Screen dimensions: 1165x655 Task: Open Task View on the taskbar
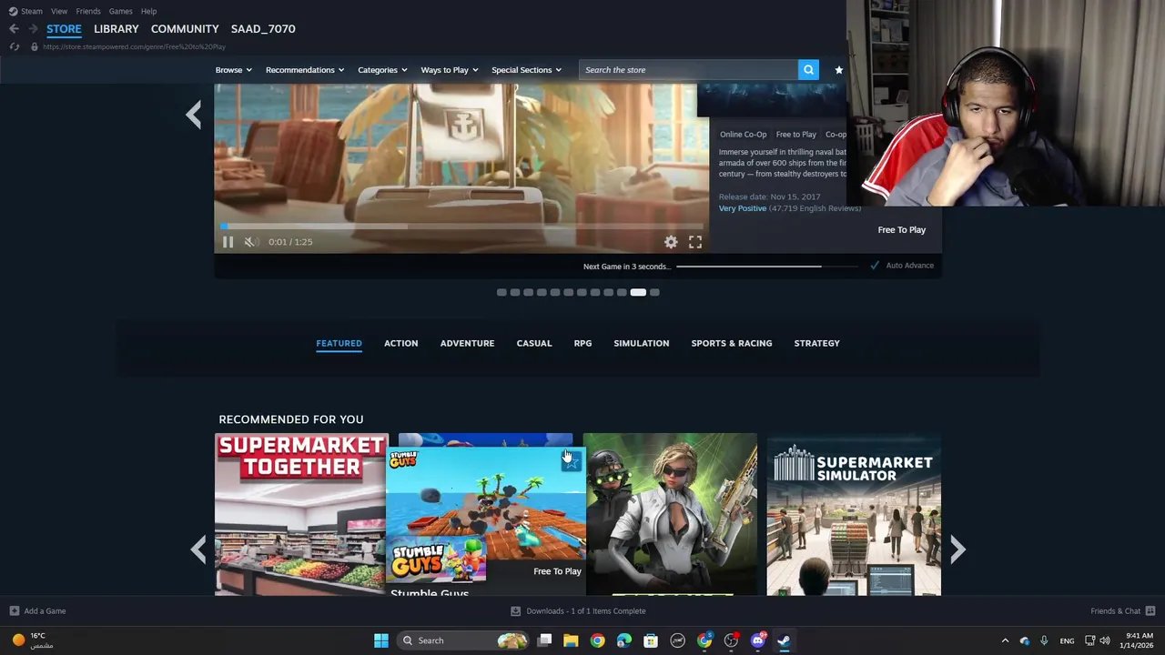click(544, 640)
